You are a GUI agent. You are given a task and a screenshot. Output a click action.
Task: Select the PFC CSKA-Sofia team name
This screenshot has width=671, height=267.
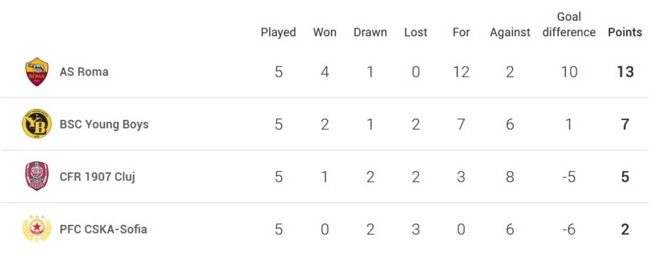[x=103, y=229]
